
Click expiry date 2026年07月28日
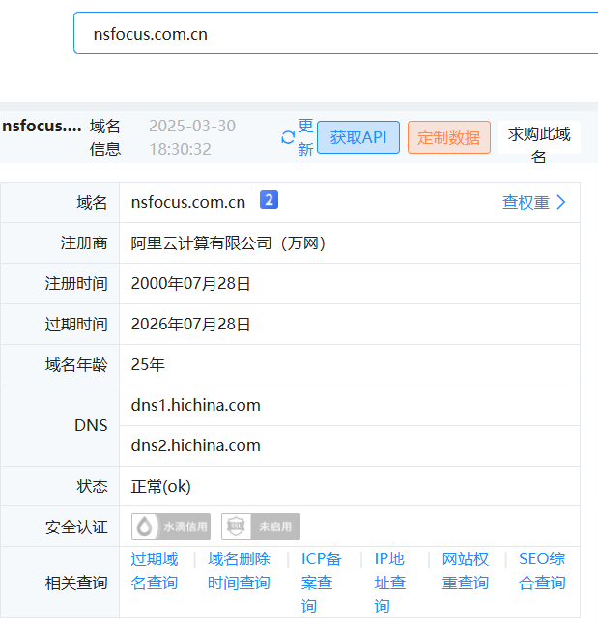190,325
